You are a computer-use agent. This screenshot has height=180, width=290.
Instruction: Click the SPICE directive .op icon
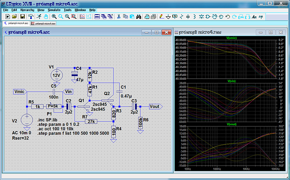(x=261, y=17)
